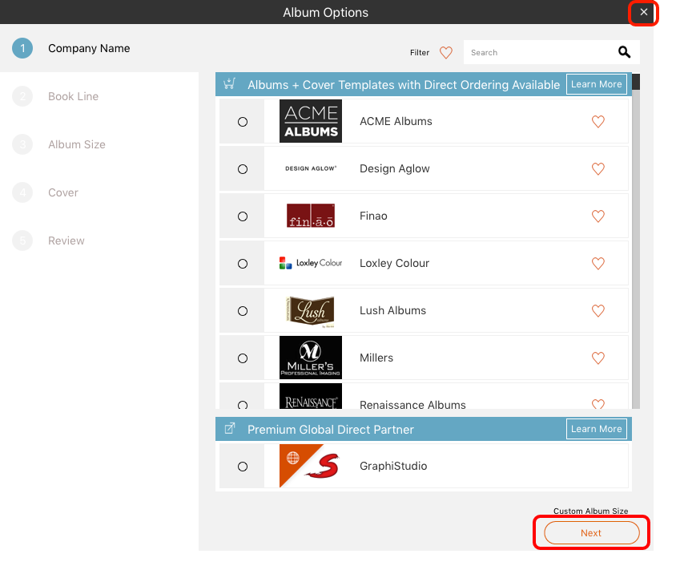Toggle the Filter favorites heart icon
Viewport: 676px width, 570px height.
point(446,53)
